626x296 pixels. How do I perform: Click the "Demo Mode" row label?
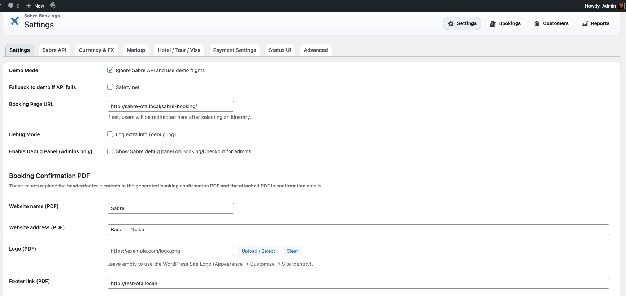pos(23,70)
